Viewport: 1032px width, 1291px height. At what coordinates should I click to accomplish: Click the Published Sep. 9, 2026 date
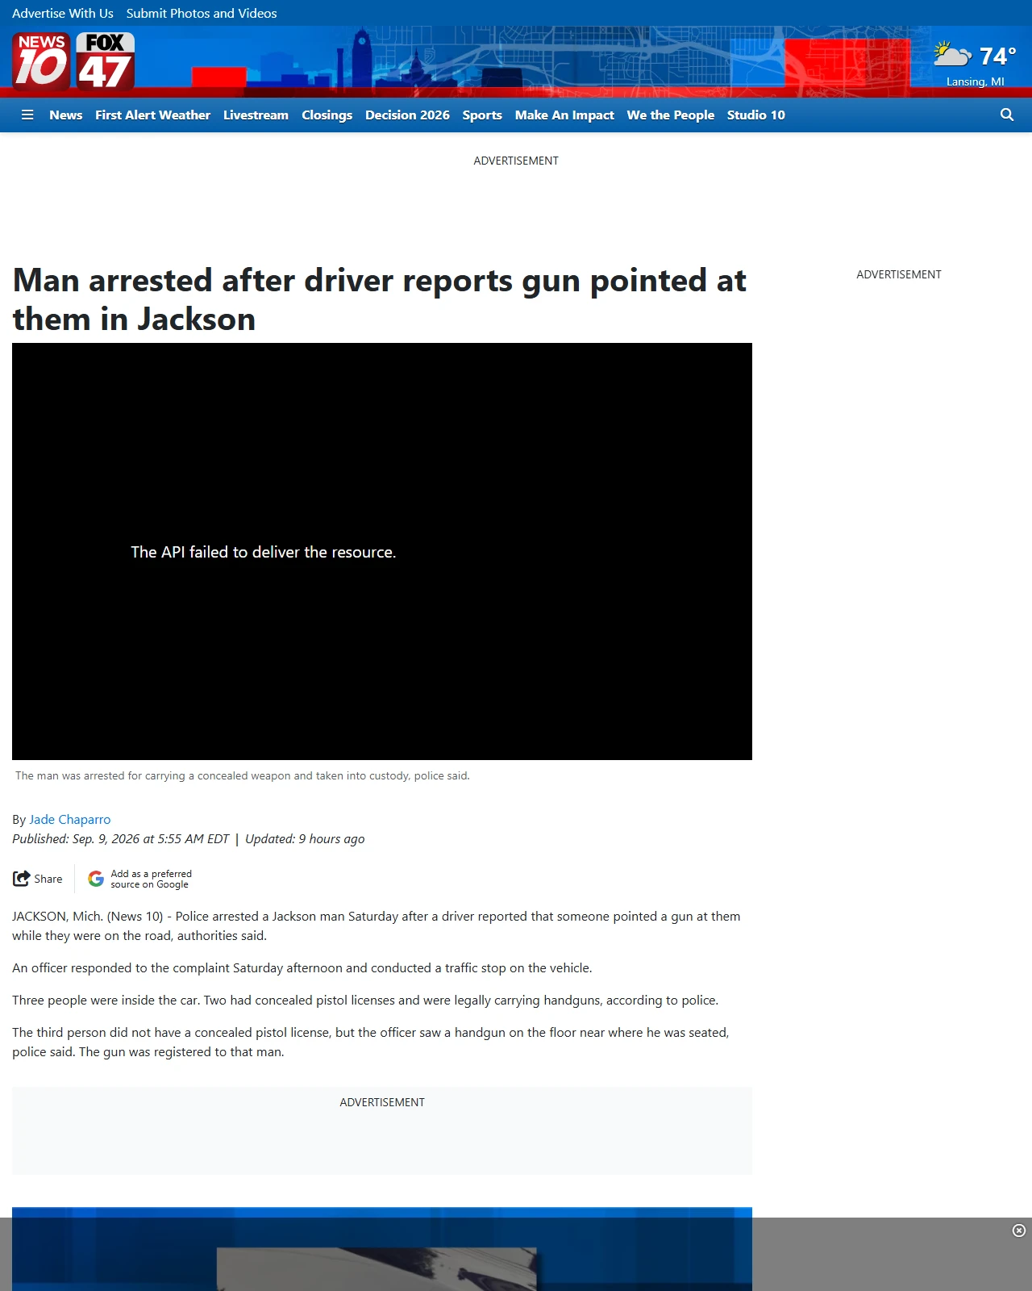[x=121, y=838]
